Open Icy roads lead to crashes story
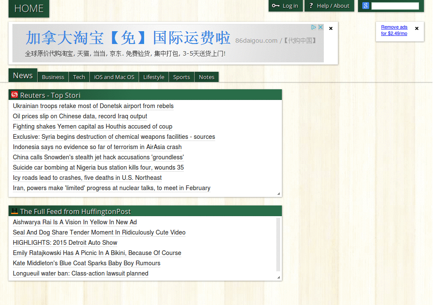This screenshot has width=438, height=305. [x=87, y=178]
